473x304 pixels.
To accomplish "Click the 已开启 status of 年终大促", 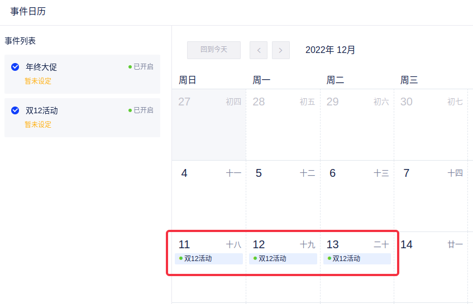I will [141, 67].
